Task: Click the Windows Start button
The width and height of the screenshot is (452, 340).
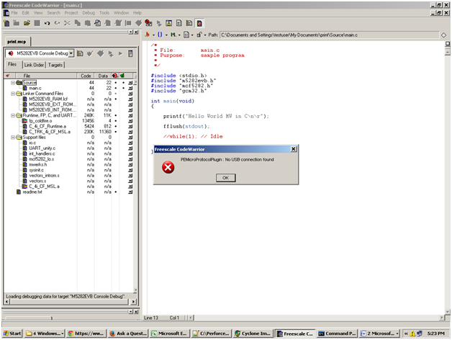Action: (12, 334)
